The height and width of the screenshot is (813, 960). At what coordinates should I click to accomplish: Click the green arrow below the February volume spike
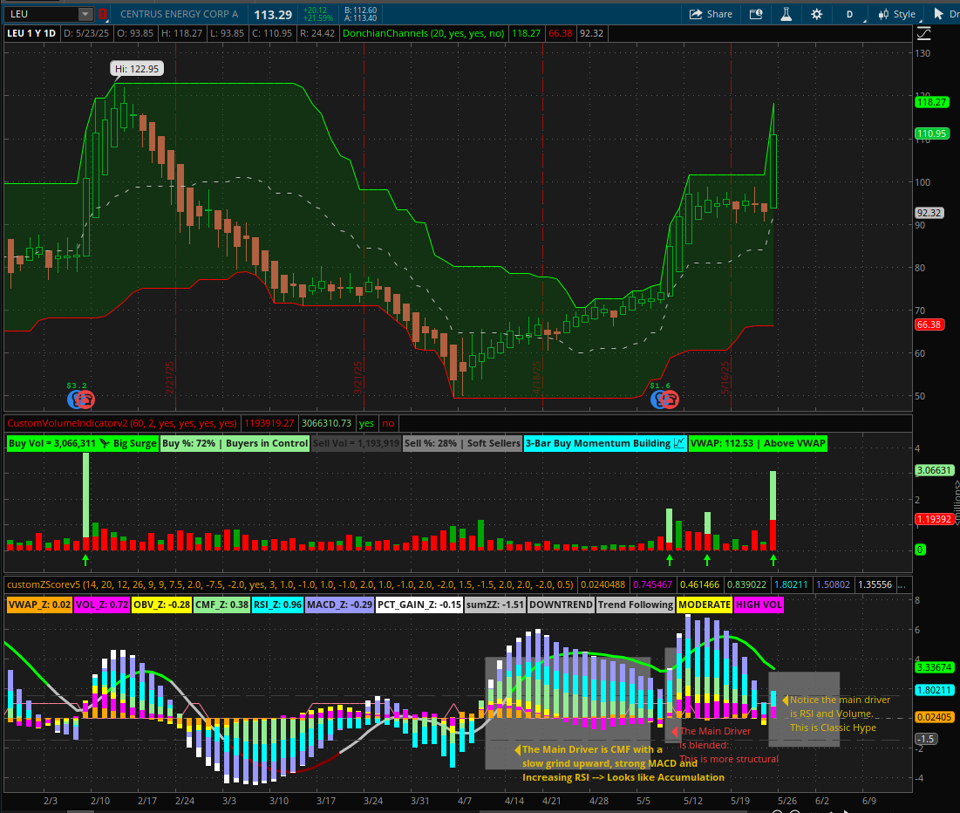85,559
